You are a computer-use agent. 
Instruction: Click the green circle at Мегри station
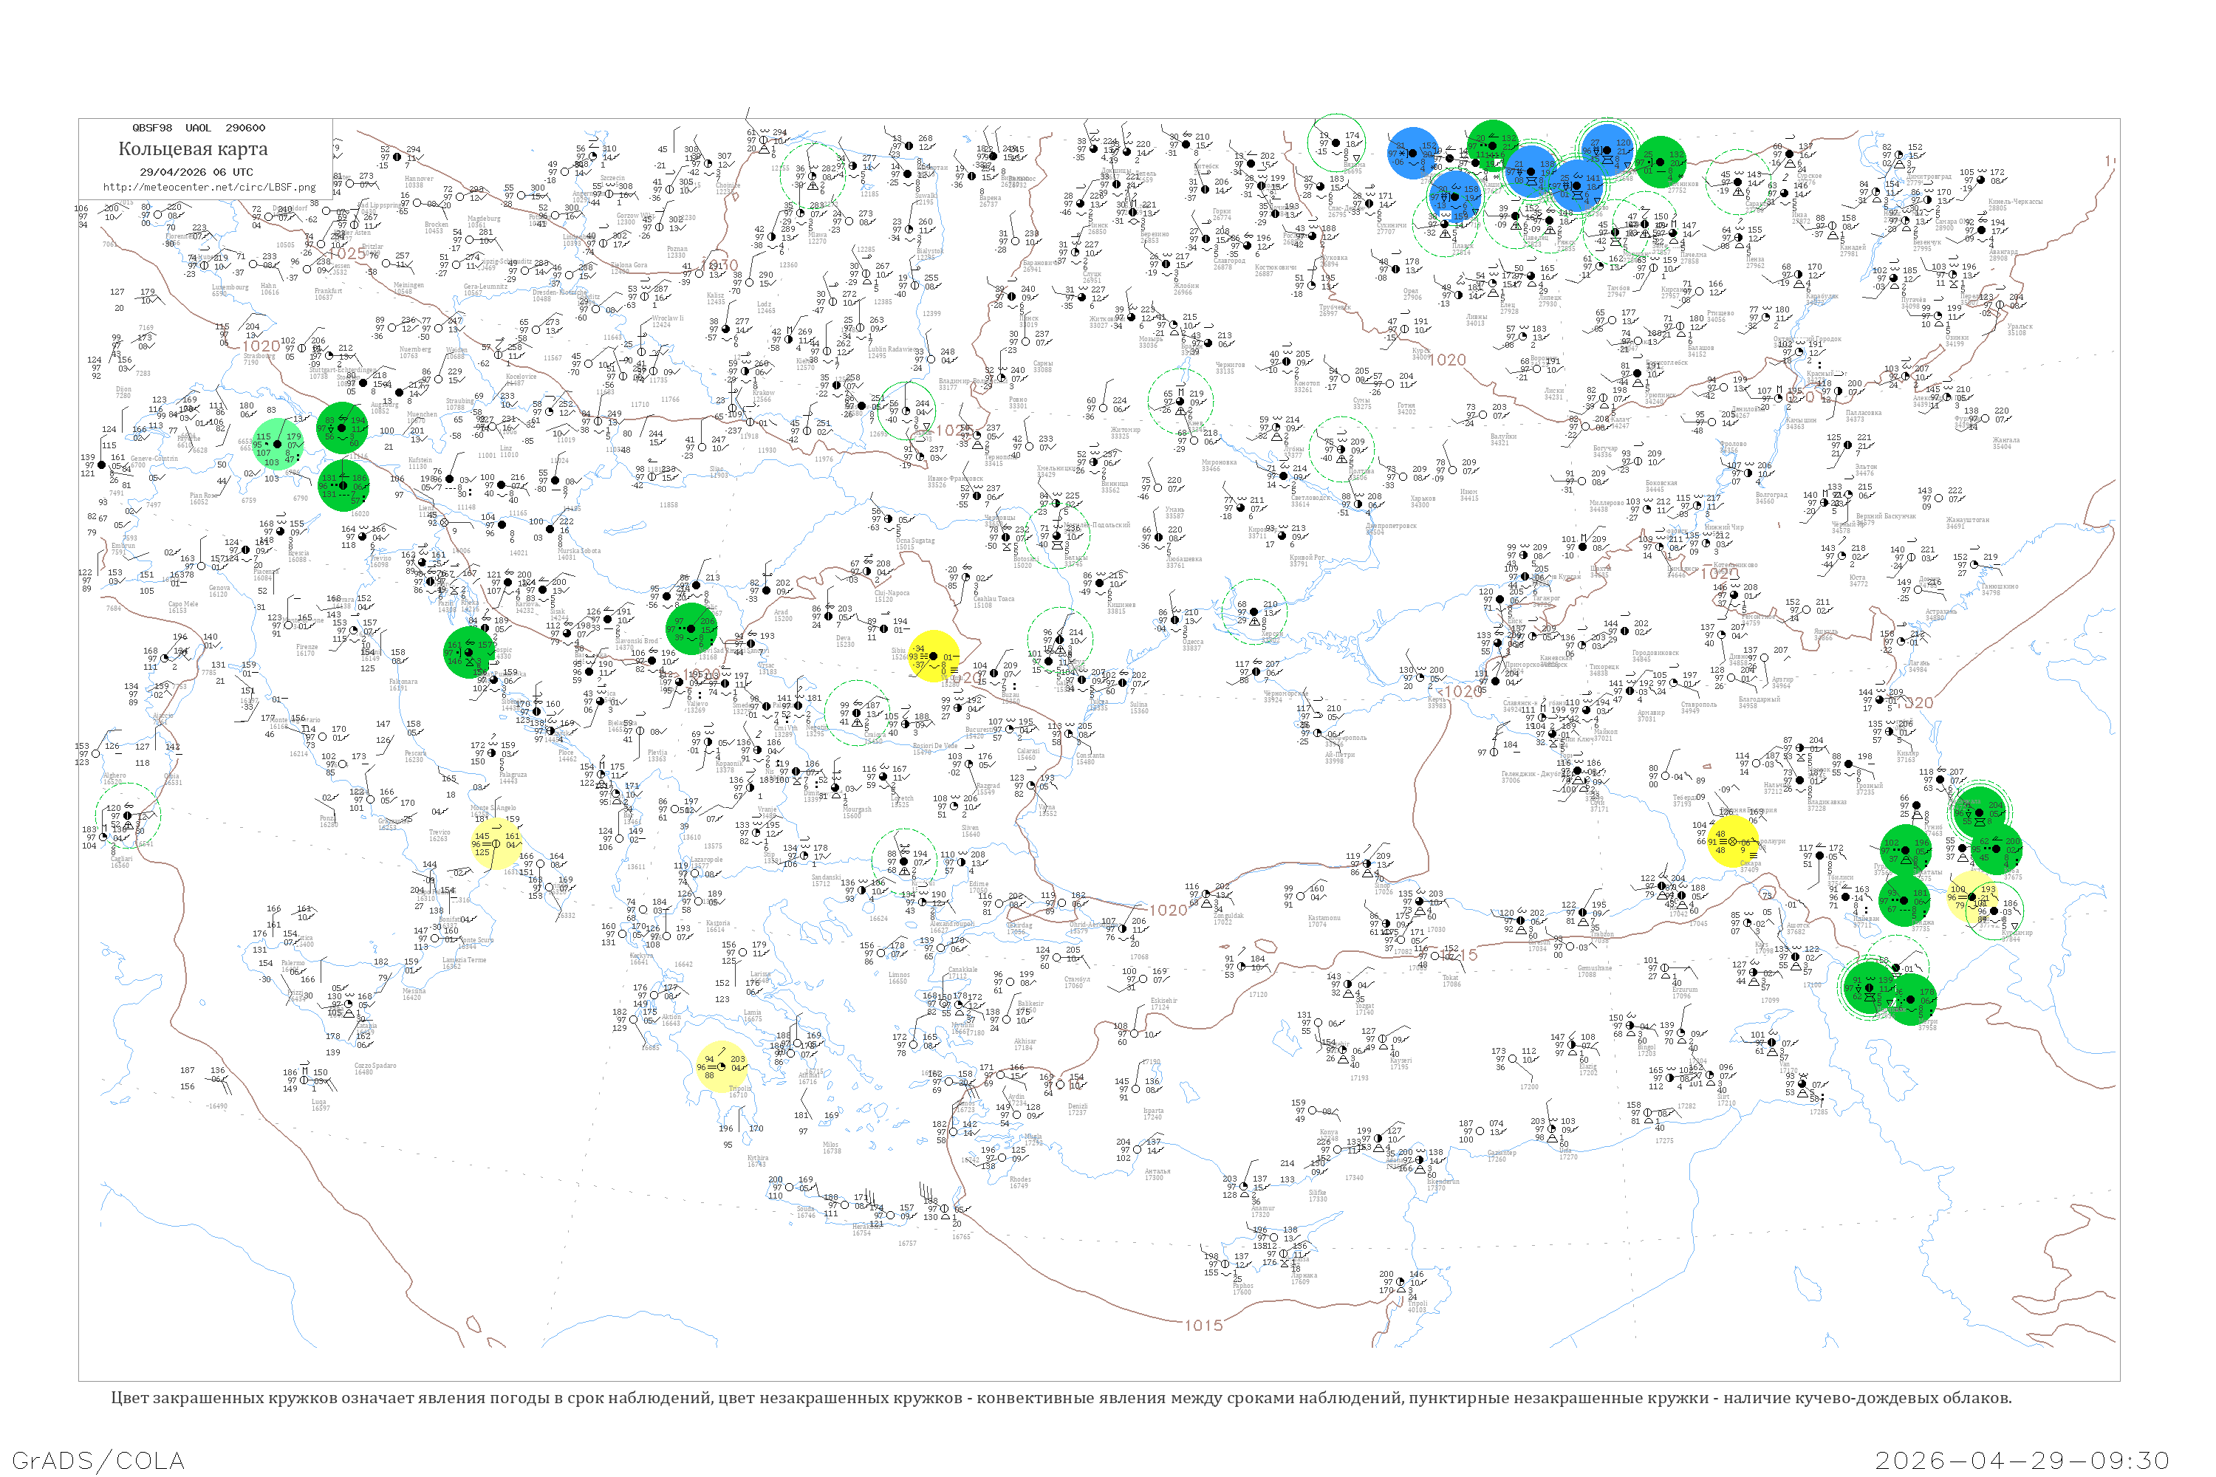click(1912, 998)
